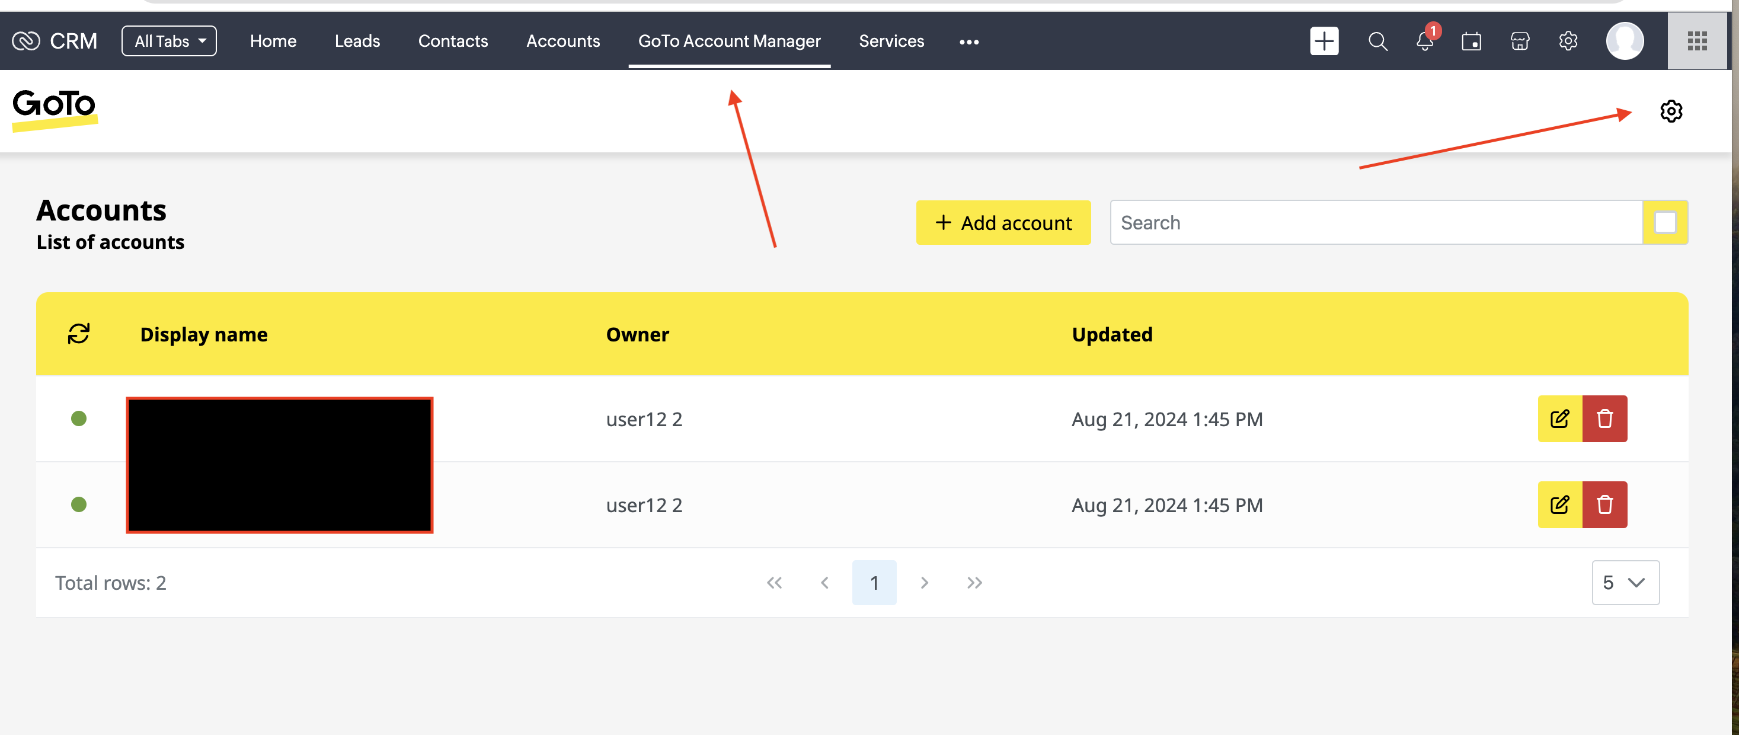Click the Accounts page heading
The height and width of the screenshot is (735, 1739).
(x=101, y=210)
